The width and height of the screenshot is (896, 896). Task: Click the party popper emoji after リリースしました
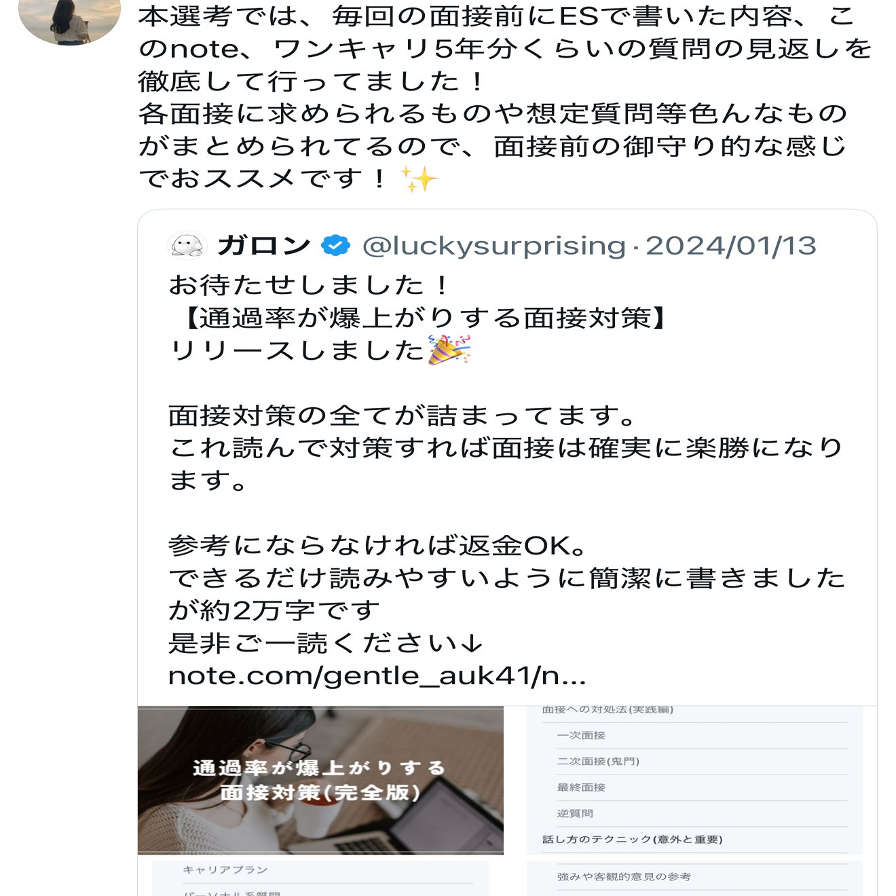coord(449,350)
